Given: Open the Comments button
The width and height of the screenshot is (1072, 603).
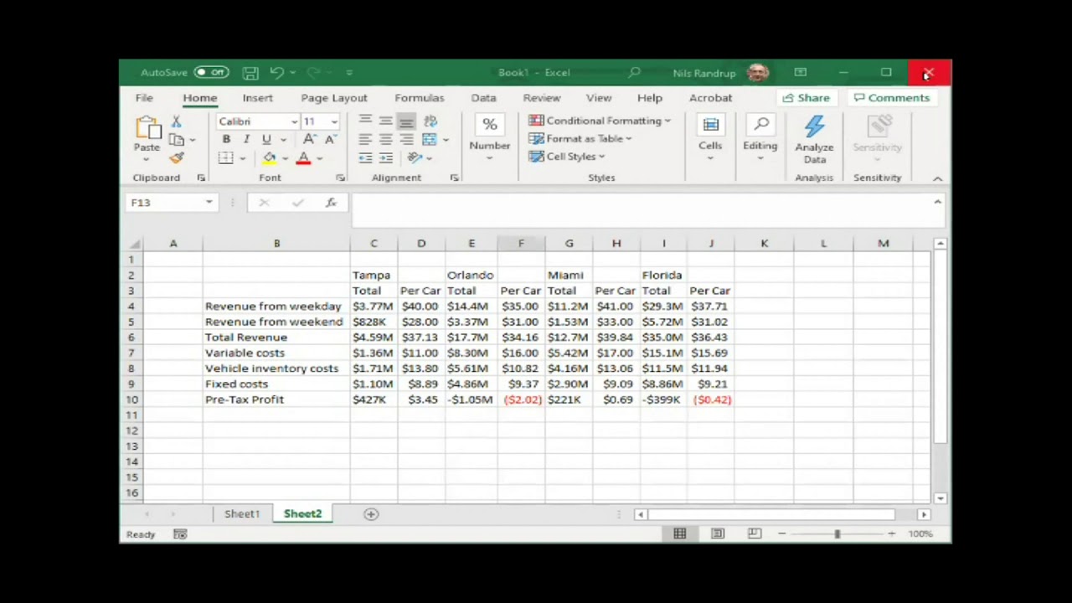Looking at the screenshot, I should point(892,98).
